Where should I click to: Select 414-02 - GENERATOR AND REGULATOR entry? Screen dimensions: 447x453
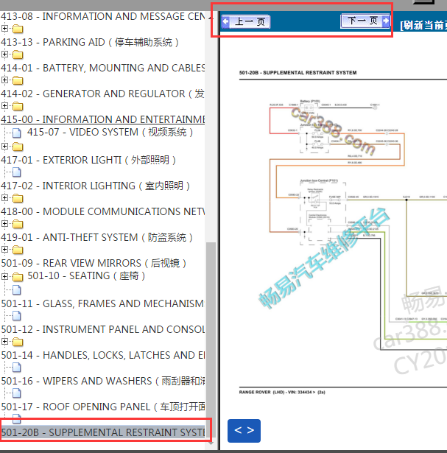click(x=103, y=94)
